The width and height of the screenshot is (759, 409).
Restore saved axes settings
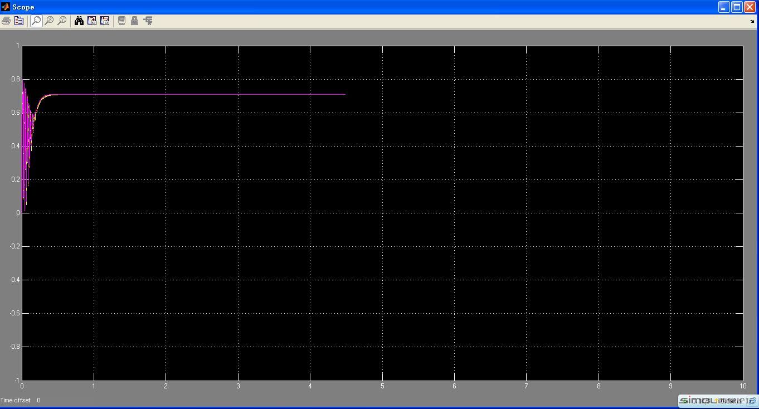point(105,21)
